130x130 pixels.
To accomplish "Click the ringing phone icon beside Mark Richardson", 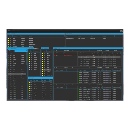I will click(79, 59).
